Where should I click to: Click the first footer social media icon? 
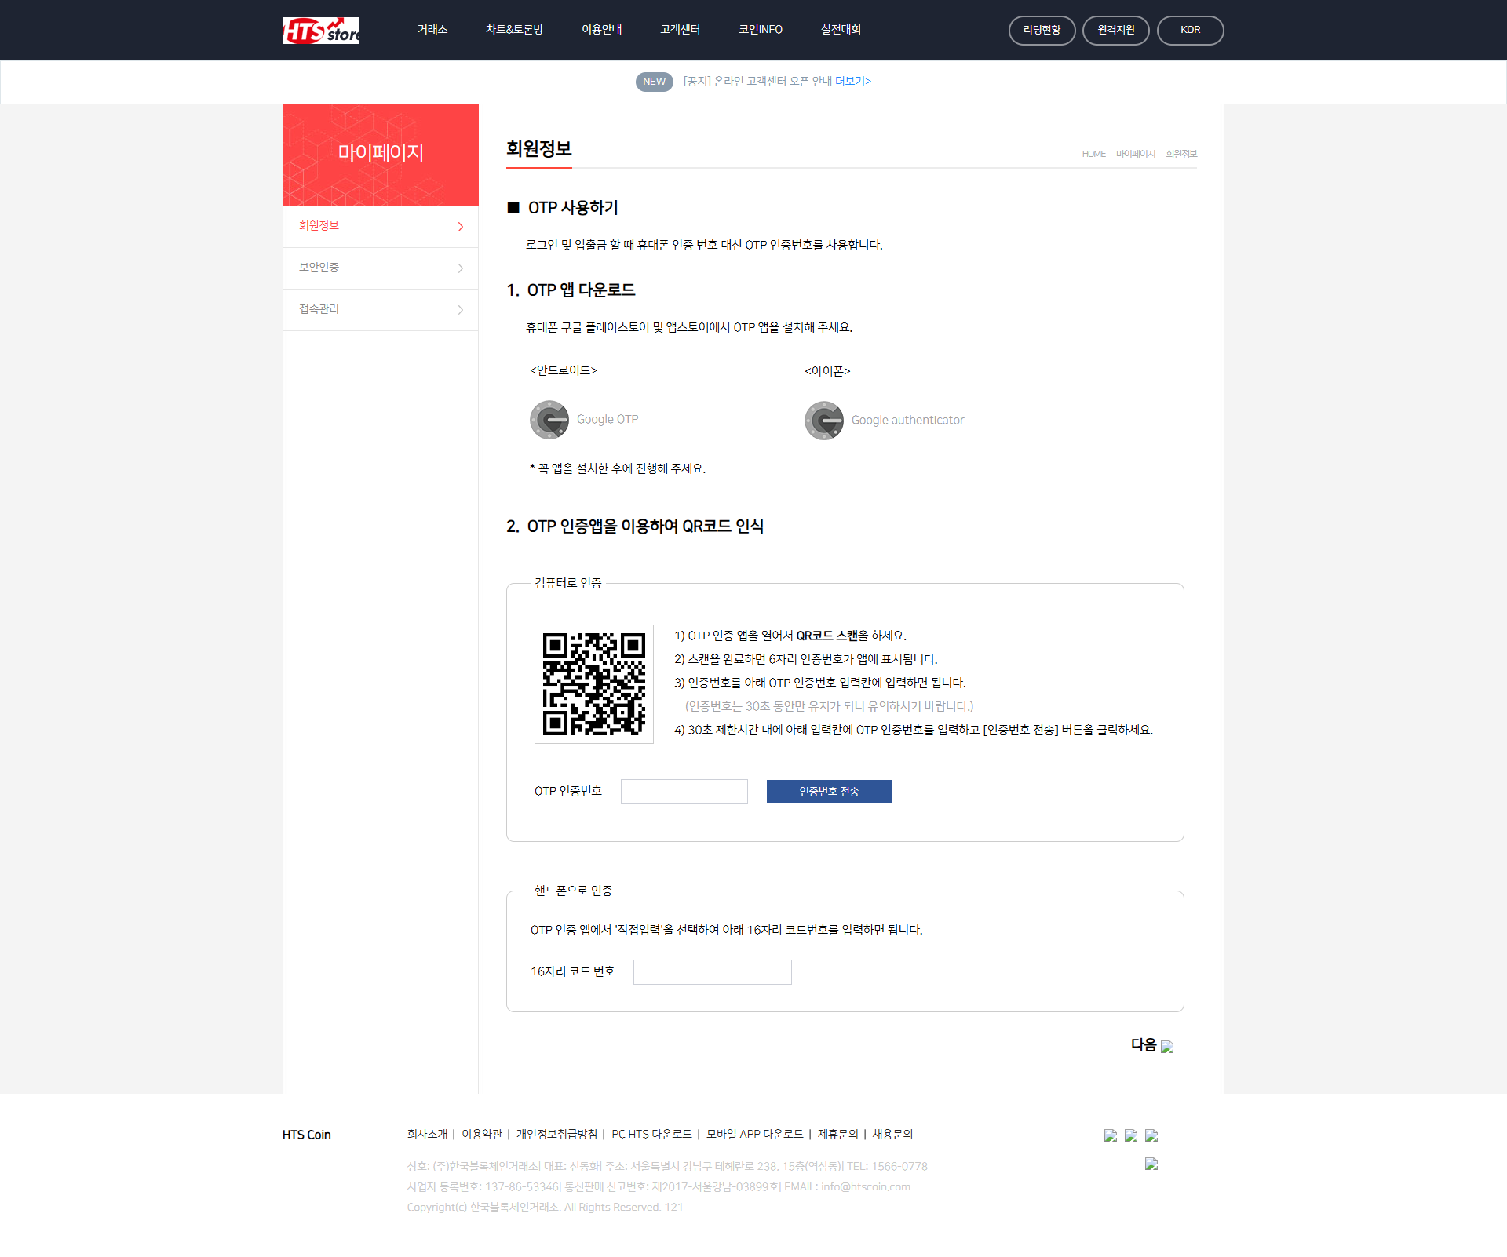(x=1110, y=1135)
